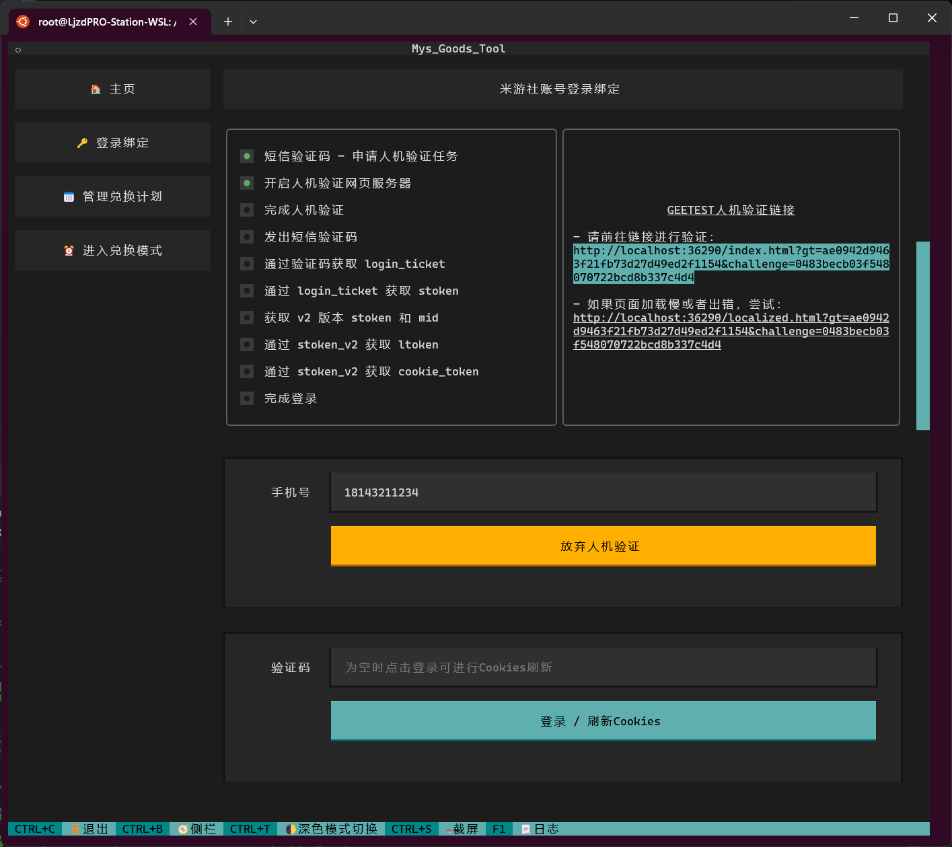This screenshot has height=847, width=952.
Task: Click the alarm icon on 进入兑换模式
Action: coord(68,250)
